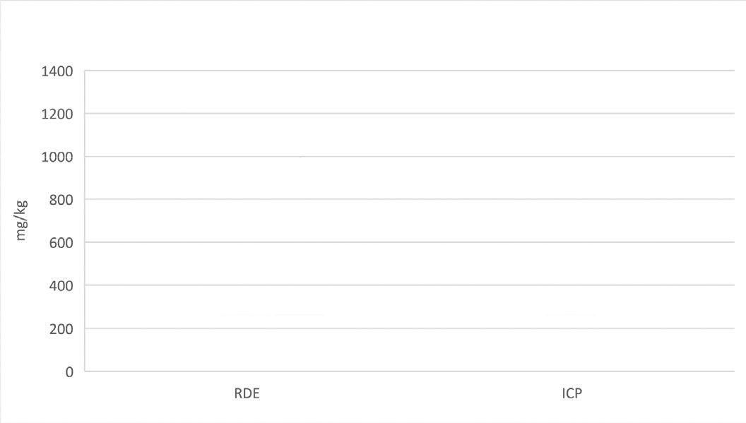Viewport: 746px width, 423px height.
Task: Click the 800 value axis label
Action: tap(61, 200)
